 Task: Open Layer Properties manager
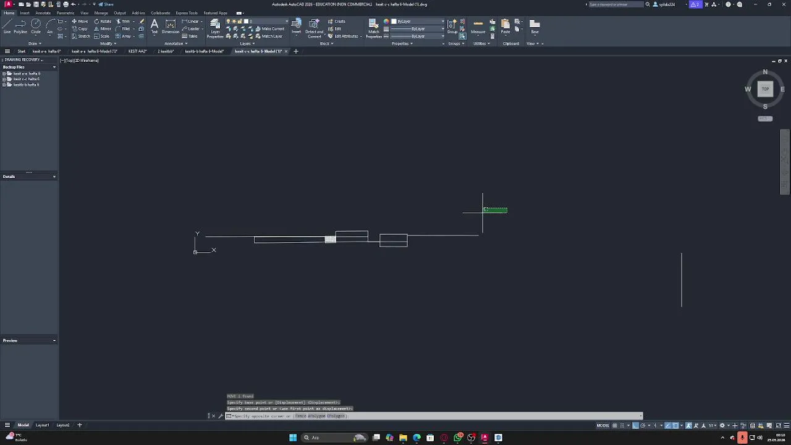(215, 28)
